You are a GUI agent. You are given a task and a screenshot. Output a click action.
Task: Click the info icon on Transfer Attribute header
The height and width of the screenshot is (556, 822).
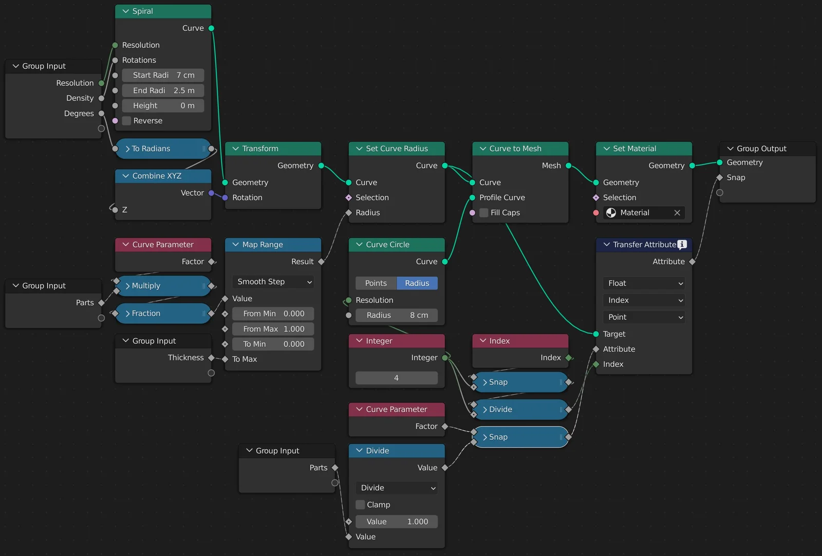pos(682,245)
